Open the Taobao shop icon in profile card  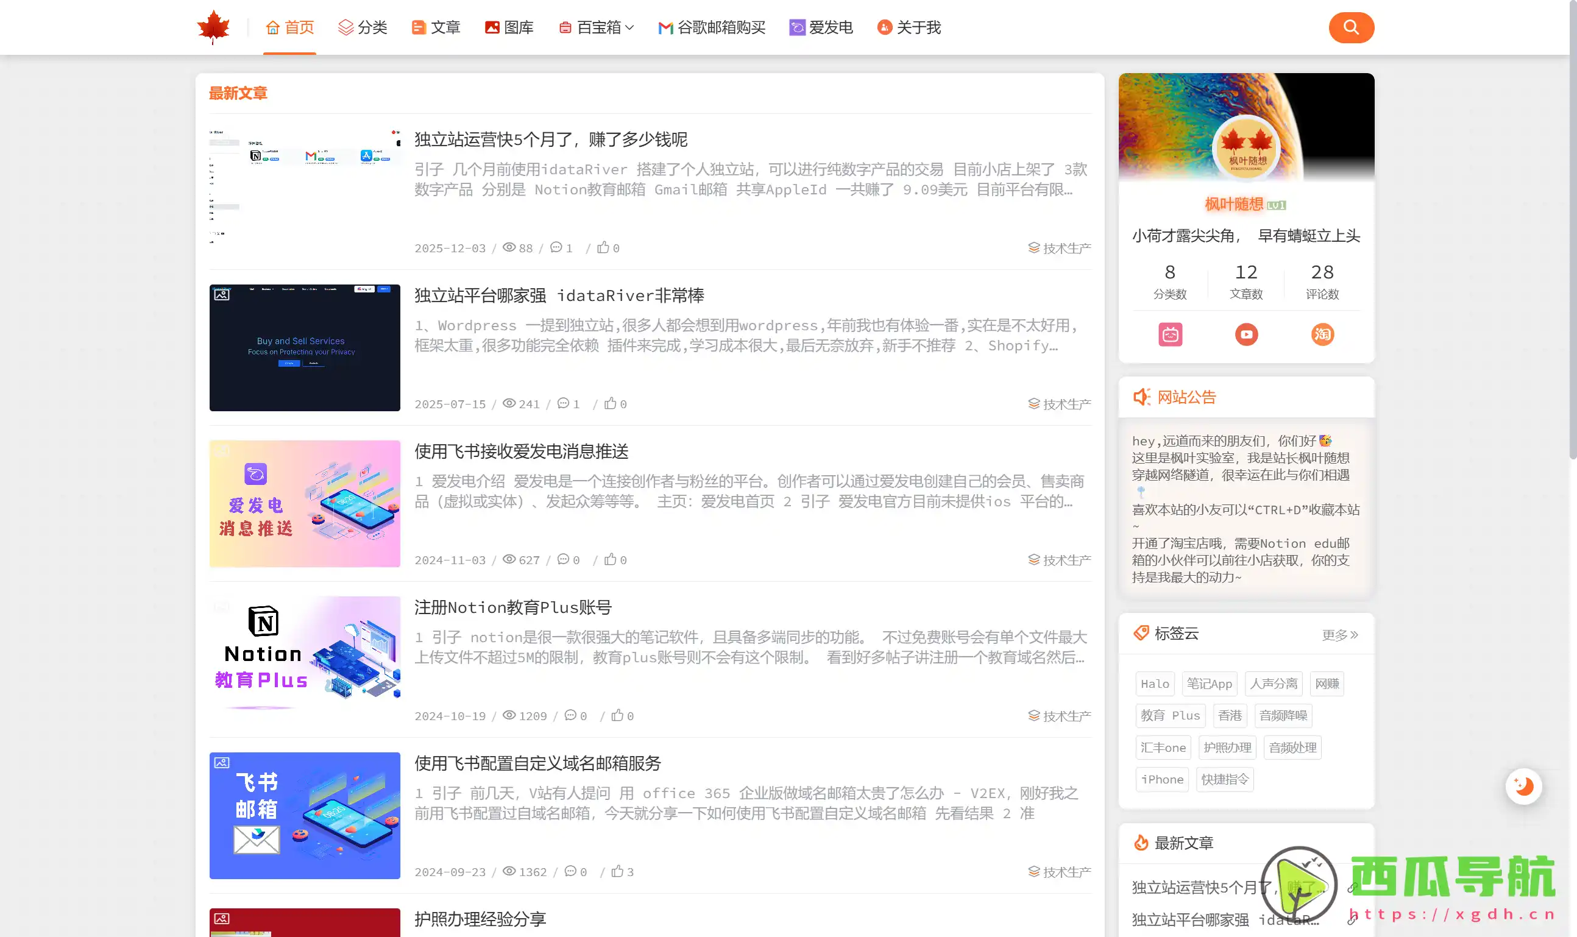click(1322, 334)
